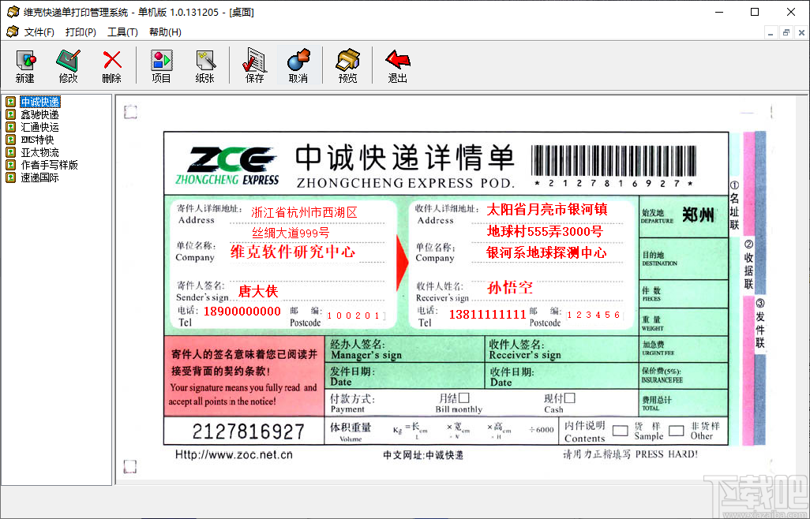Open the 项目 (Project) tool icon
The image size is (810, 519).
click(x=162, y=65)
